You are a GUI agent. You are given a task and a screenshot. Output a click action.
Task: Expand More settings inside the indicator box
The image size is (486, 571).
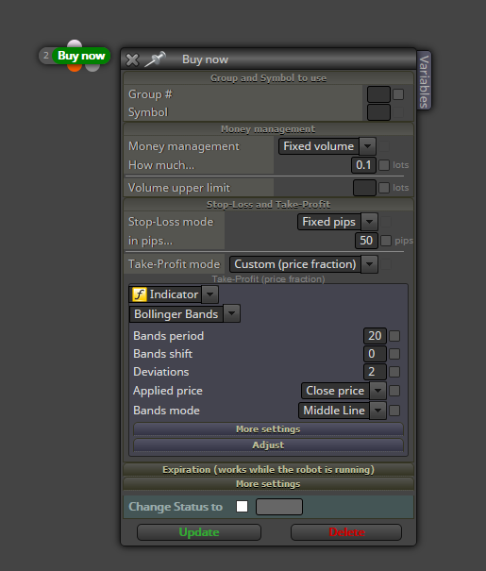point(268,429)
